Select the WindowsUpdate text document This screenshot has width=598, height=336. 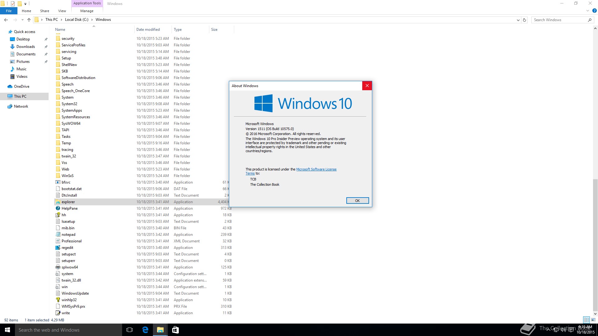point(144,293)
